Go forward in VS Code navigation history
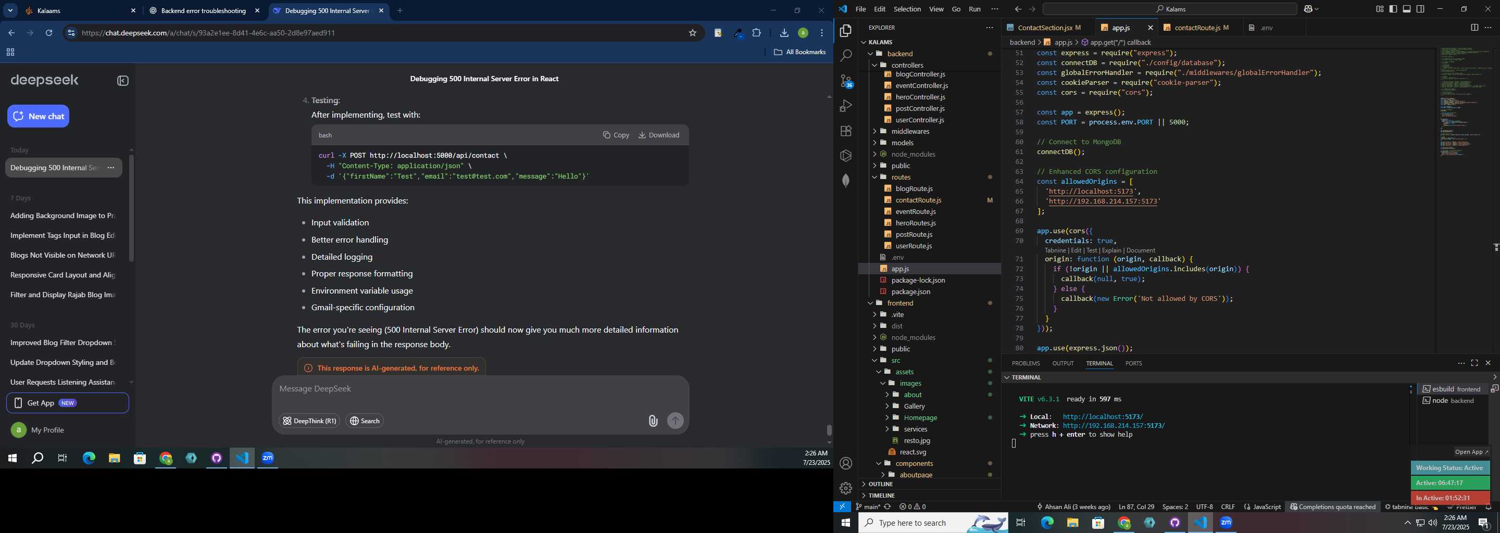1500x533 pixels. (x=1032, y=9)
